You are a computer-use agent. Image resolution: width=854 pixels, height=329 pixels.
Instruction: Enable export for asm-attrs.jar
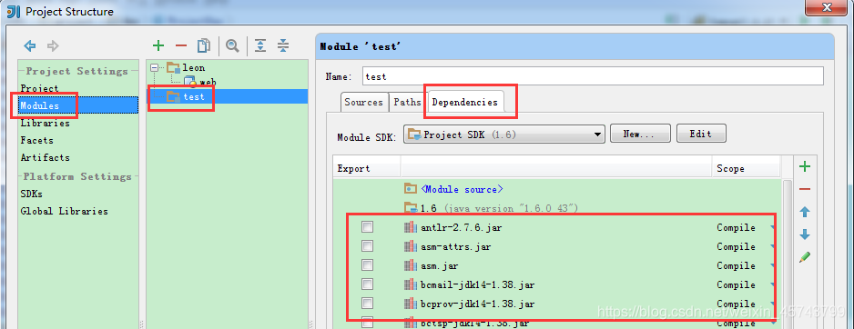[367, 245]
